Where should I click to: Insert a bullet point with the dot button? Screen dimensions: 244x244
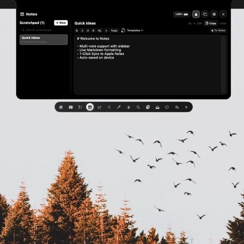point(106,30)
